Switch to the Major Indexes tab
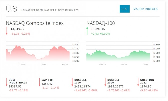This screenshot has width=168, height=101. (145, 9)
